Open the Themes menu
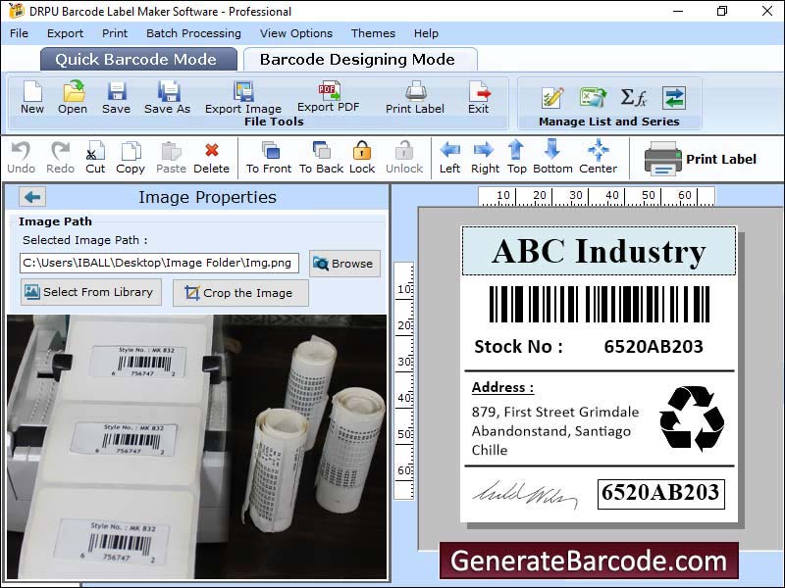The width and height of the screenshot is (785, 588). click(x=373, y=33)
